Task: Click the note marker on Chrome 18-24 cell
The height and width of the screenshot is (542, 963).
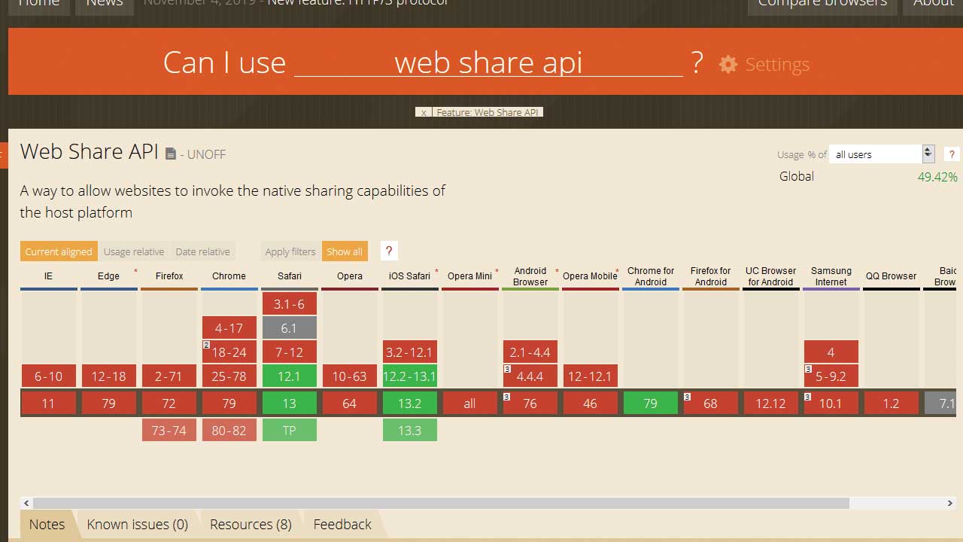Action: tap(206, 345)
